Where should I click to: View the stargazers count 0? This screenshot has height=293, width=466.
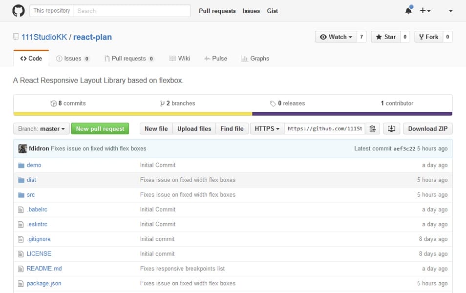tap(405, 37)
